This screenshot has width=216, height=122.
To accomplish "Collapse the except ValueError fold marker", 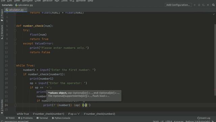I will (15, 44).
